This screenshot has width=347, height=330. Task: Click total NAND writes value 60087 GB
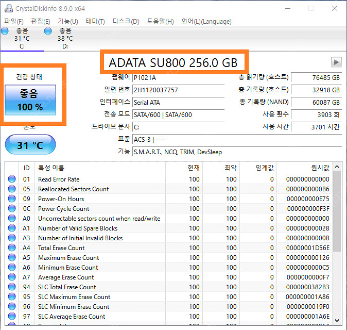(316, 102)
